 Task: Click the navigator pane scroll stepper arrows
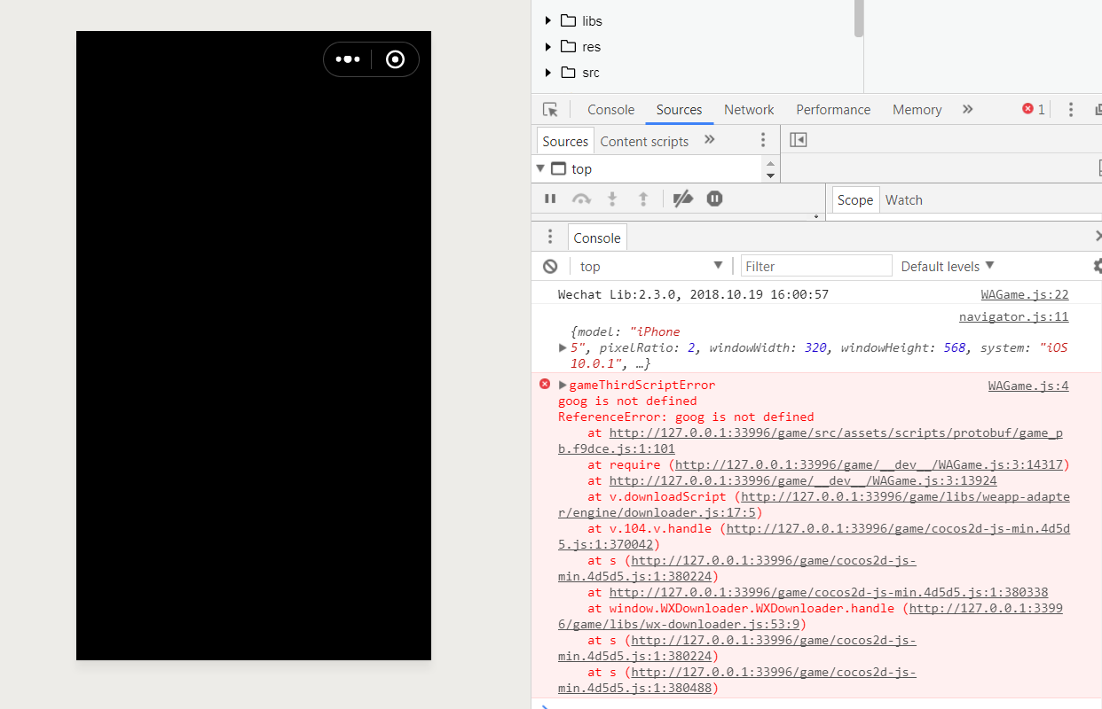[x=770, y=168]
